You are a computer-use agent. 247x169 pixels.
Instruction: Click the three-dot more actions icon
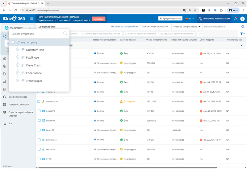[x=200, y=34]
